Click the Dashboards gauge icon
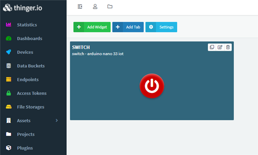 click(x=9, y=38)
